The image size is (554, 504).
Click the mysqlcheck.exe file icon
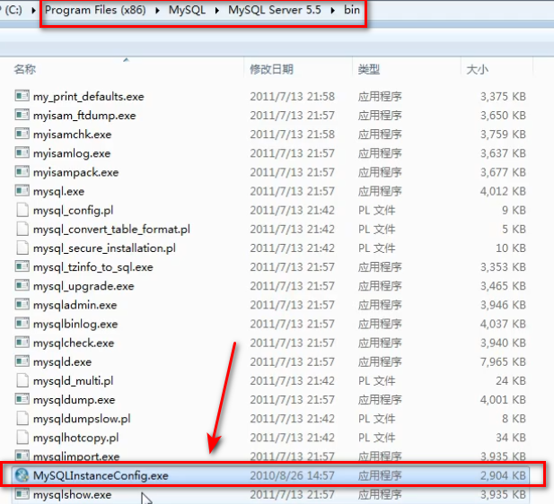(22, 343)
